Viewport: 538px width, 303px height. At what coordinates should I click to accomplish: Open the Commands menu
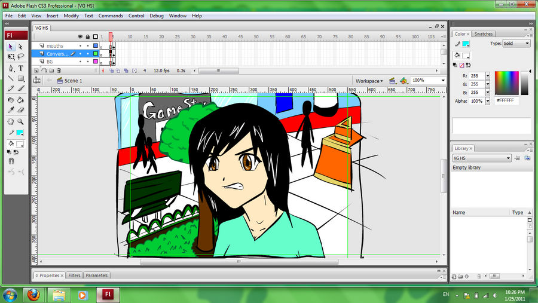pyautogui.click(x=111, y=16)
